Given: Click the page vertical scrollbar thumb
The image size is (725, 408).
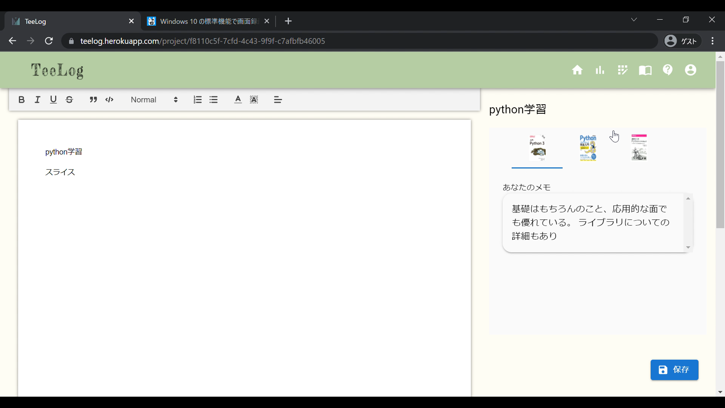Looking at the screenshot, I should click(720, 145).
